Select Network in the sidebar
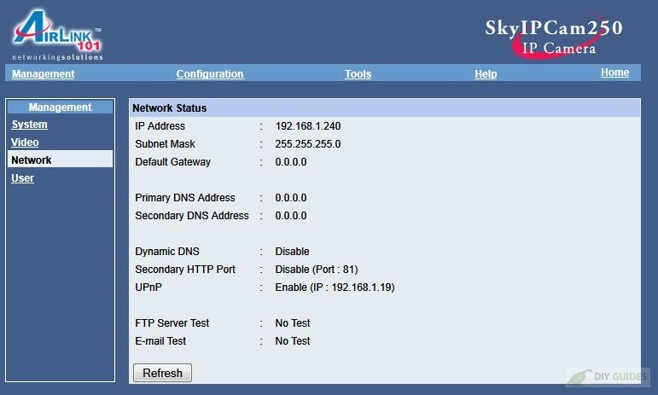 tap(60, 160)
